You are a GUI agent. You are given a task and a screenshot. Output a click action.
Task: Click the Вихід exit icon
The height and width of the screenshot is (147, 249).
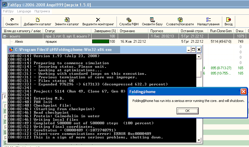click(x=228, y=20)
